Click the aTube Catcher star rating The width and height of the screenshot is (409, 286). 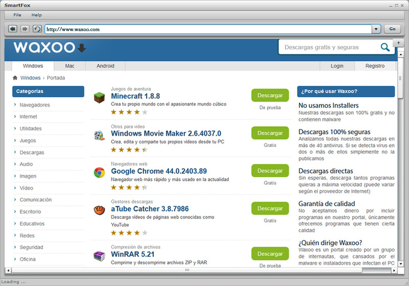click(x=129, y=232)
